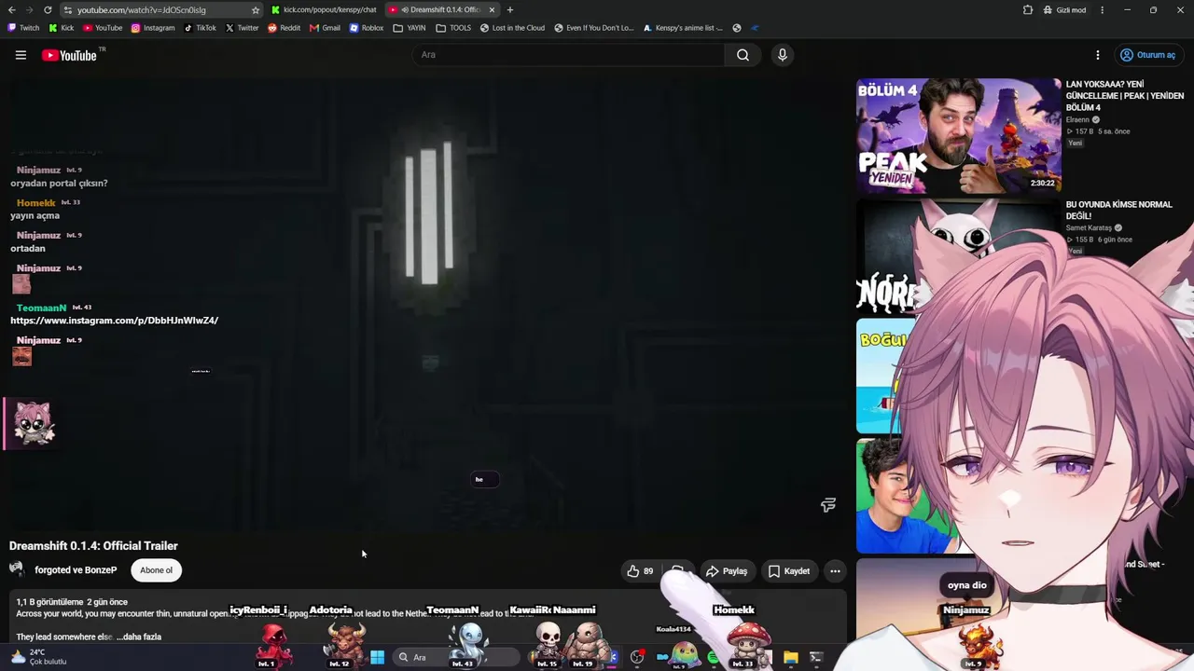1194x671 pixels.
Task: Click Homekk's username in the chat overlay
Action: point(36,203)
